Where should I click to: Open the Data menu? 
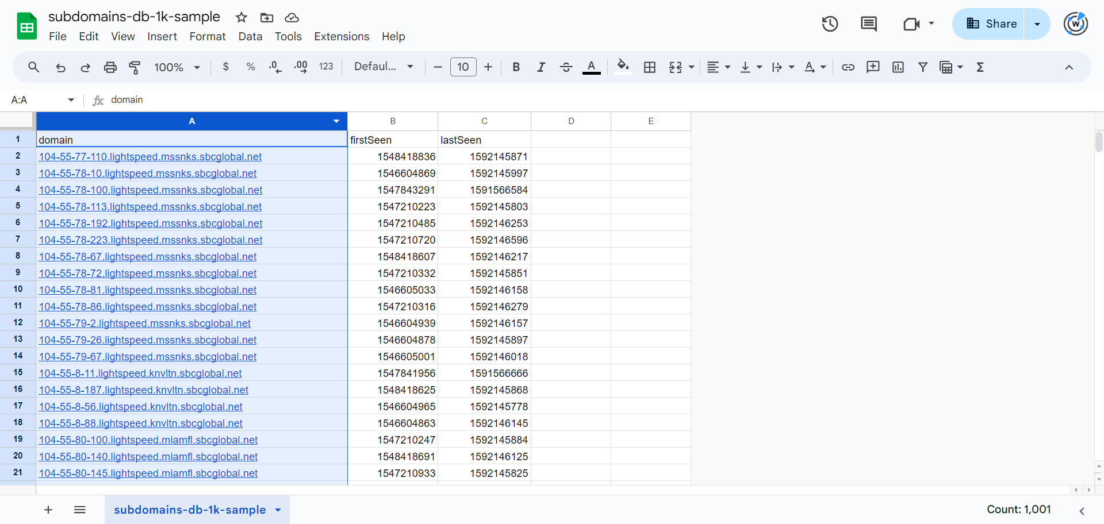click(250, 36)
